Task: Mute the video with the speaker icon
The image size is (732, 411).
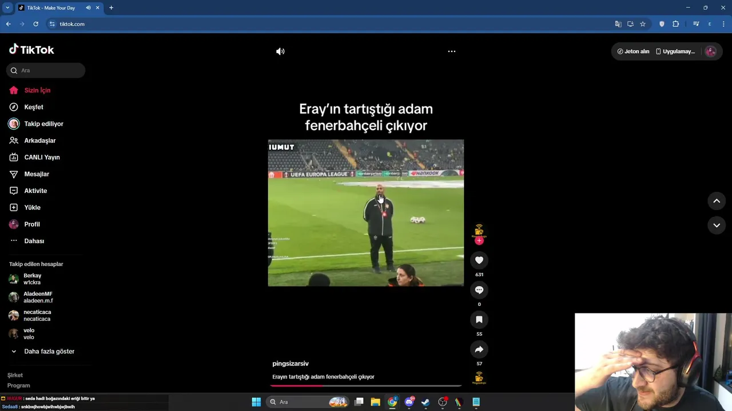Action: [280, 51]
